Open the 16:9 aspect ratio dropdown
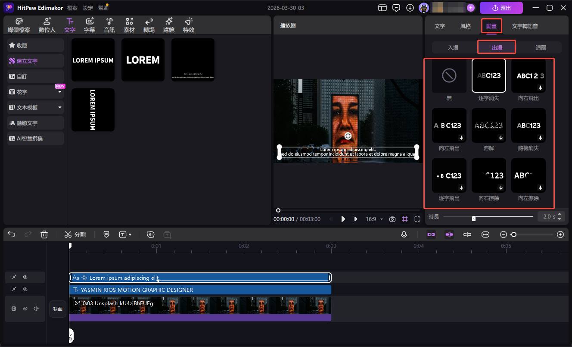The height and width of the screenshot is (347, 572). pos(374,219)
